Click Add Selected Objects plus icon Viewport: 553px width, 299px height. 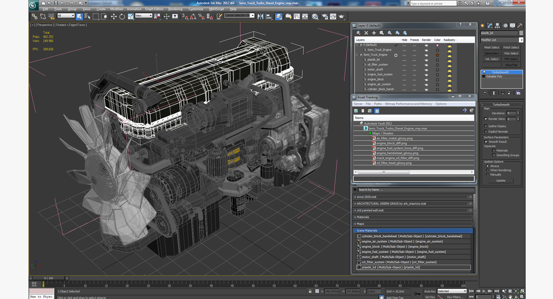(374, 33)
